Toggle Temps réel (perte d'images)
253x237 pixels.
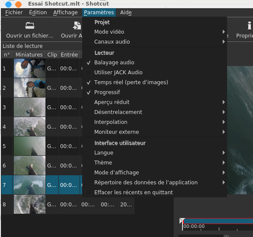(154, 82)
